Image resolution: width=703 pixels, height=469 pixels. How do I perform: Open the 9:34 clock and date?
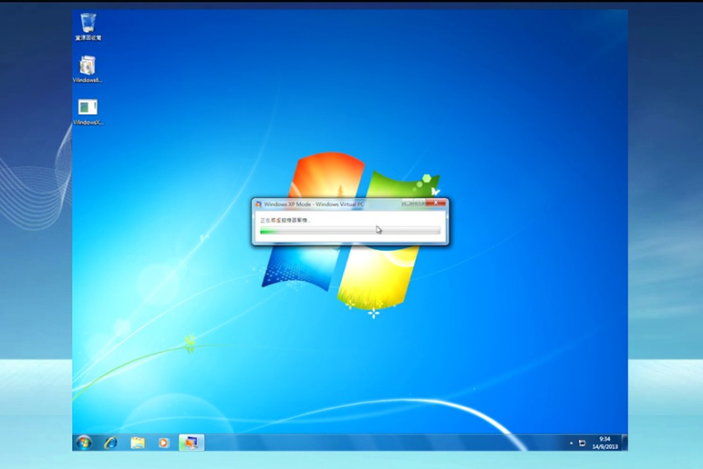[x=605, y=443]
